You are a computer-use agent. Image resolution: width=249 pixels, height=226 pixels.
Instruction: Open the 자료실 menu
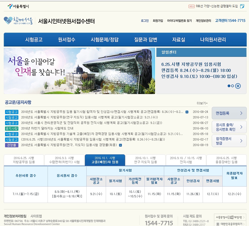point(179,39)
